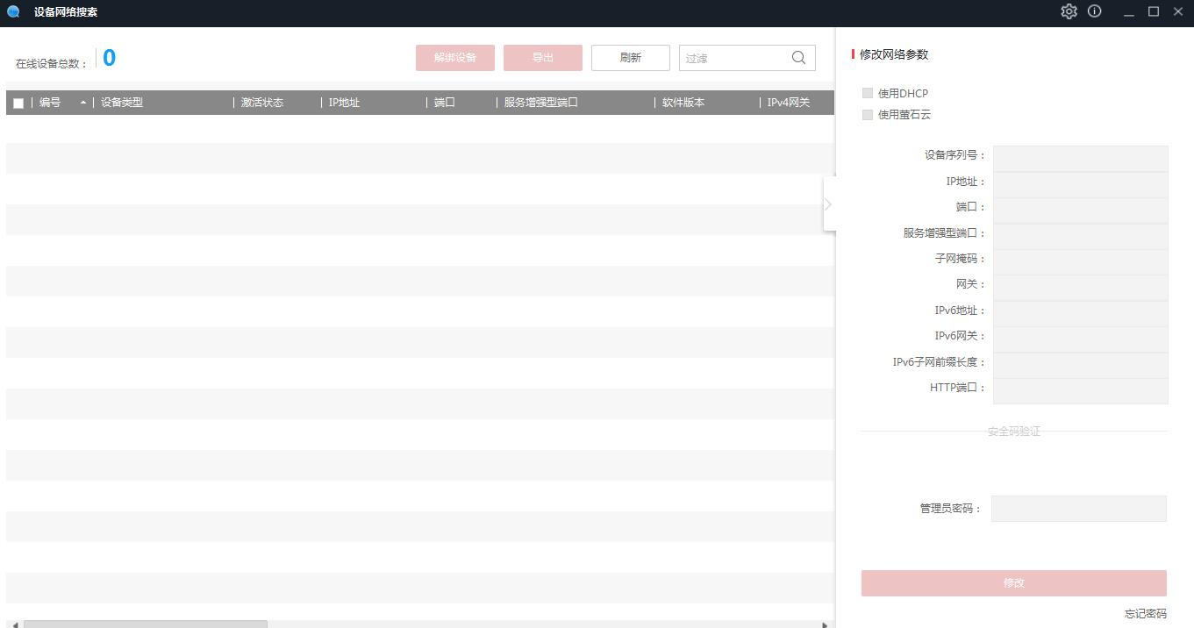Click the HTTP端口 input field
This screenshot has width=1194, height=628.
[x=1081, y=391]
